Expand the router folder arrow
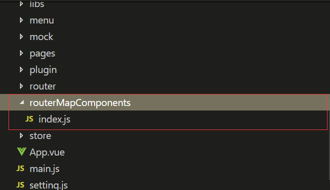The height and width of the screenshot is (190, 330). 21,86
